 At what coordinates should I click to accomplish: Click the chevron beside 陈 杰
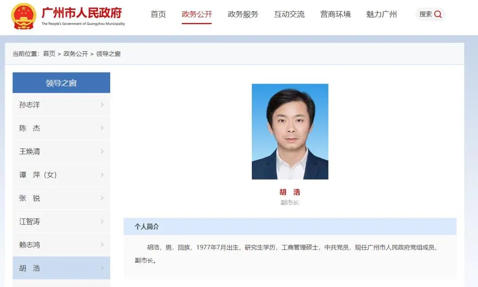(102, 128)
